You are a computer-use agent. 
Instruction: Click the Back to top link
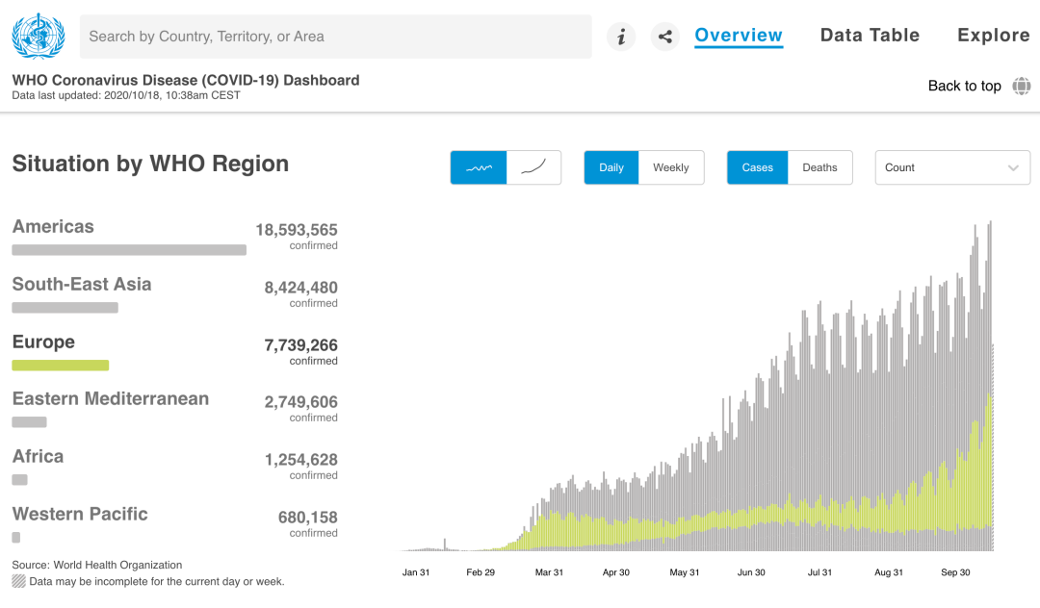(x=964, y=86)
